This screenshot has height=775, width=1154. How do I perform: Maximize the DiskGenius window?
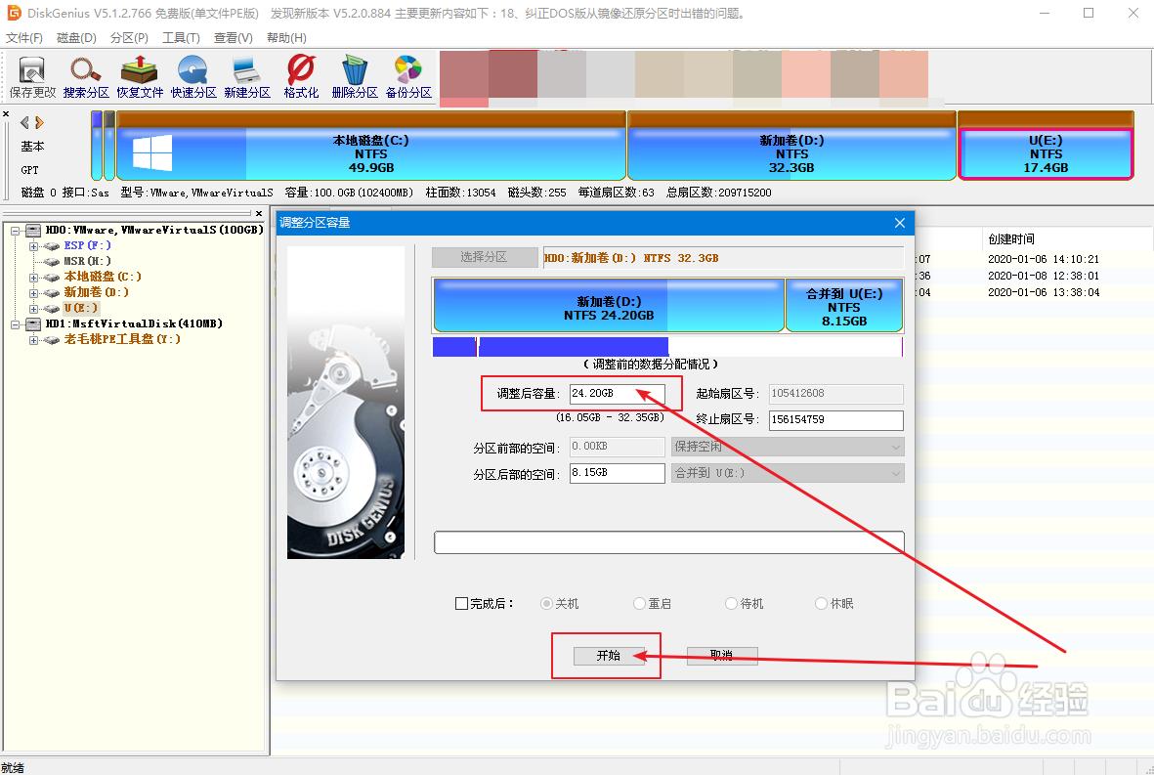(1089, 14)
